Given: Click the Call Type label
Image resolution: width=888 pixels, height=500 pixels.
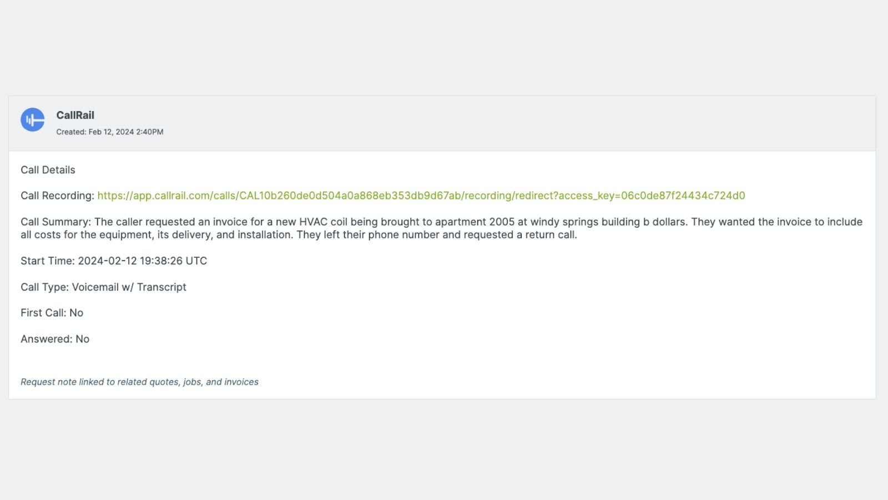Looking at the screenshot, I should point(44,287).
